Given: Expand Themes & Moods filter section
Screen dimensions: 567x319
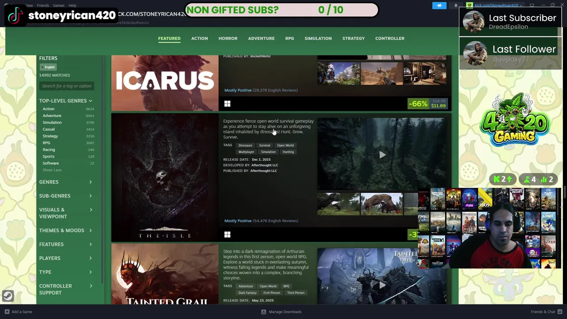Looking at the screenshot, I should [66, 230].
